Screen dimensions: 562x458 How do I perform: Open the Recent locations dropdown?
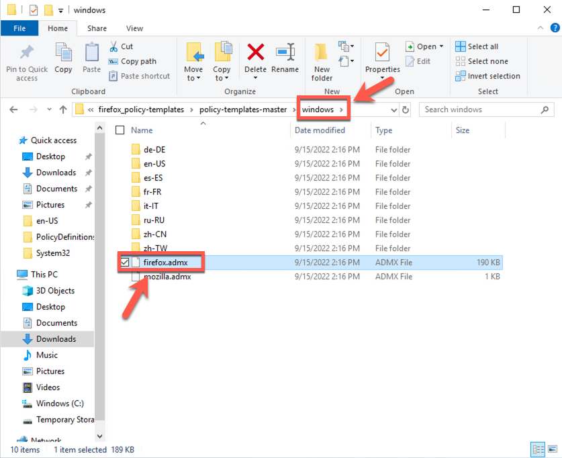[x=49, y=109]
